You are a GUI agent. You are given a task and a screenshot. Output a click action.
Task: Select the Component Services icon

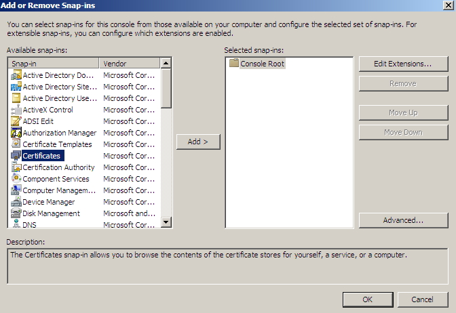(x=16, y=179)
